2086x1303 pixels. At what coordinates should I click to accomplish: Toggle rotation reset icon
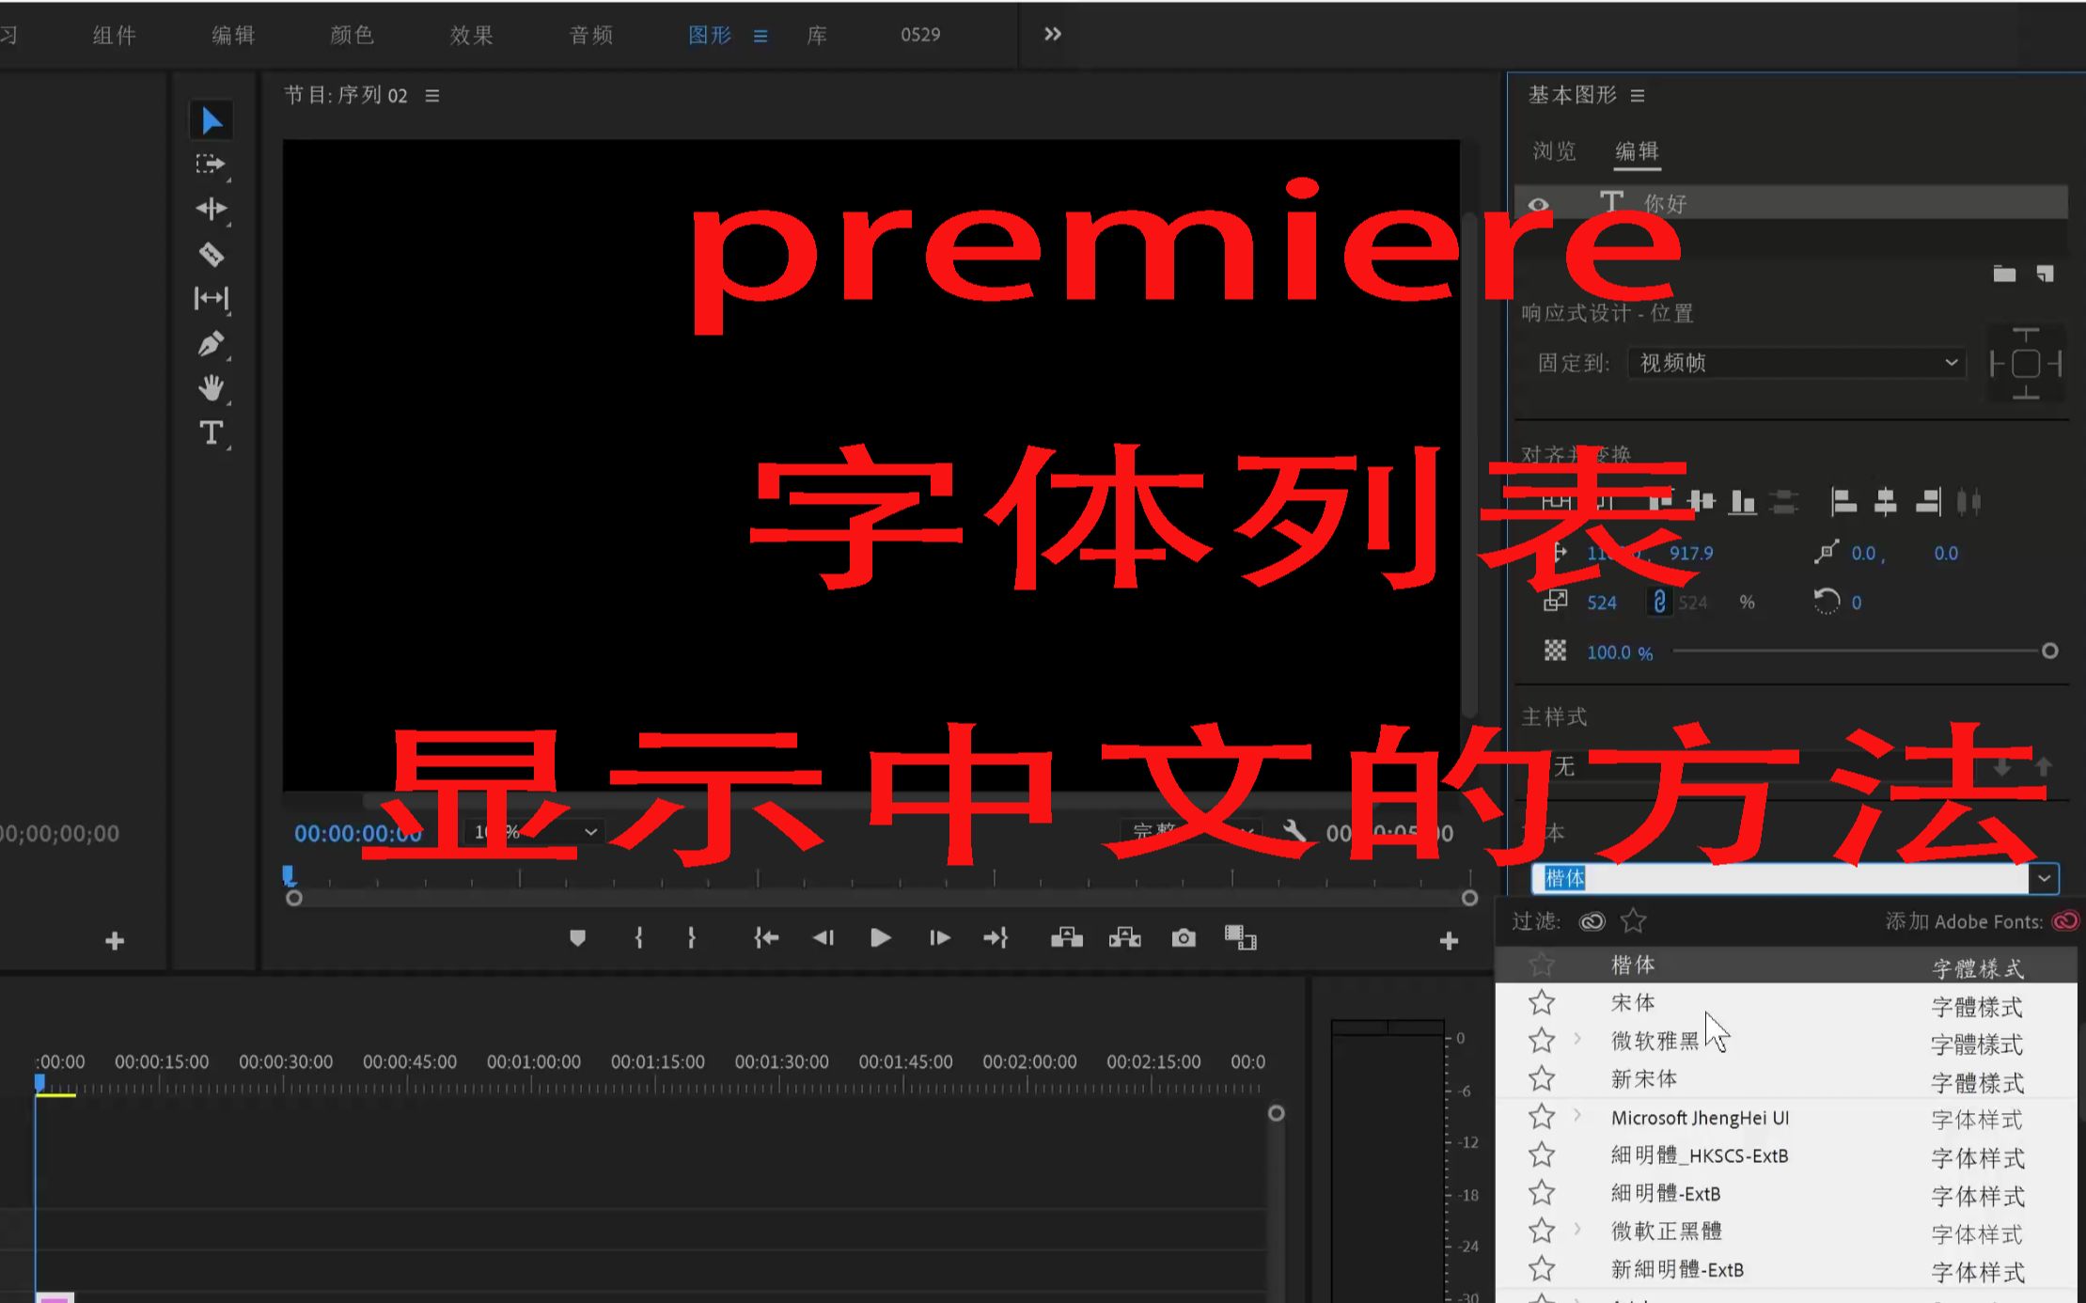tap(1826, 601)
